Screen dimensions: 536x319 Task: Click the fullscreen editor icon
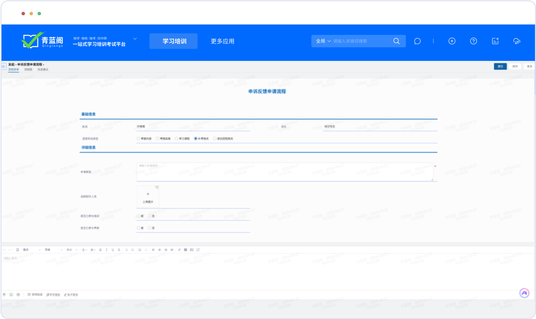[x=198, y=250]
